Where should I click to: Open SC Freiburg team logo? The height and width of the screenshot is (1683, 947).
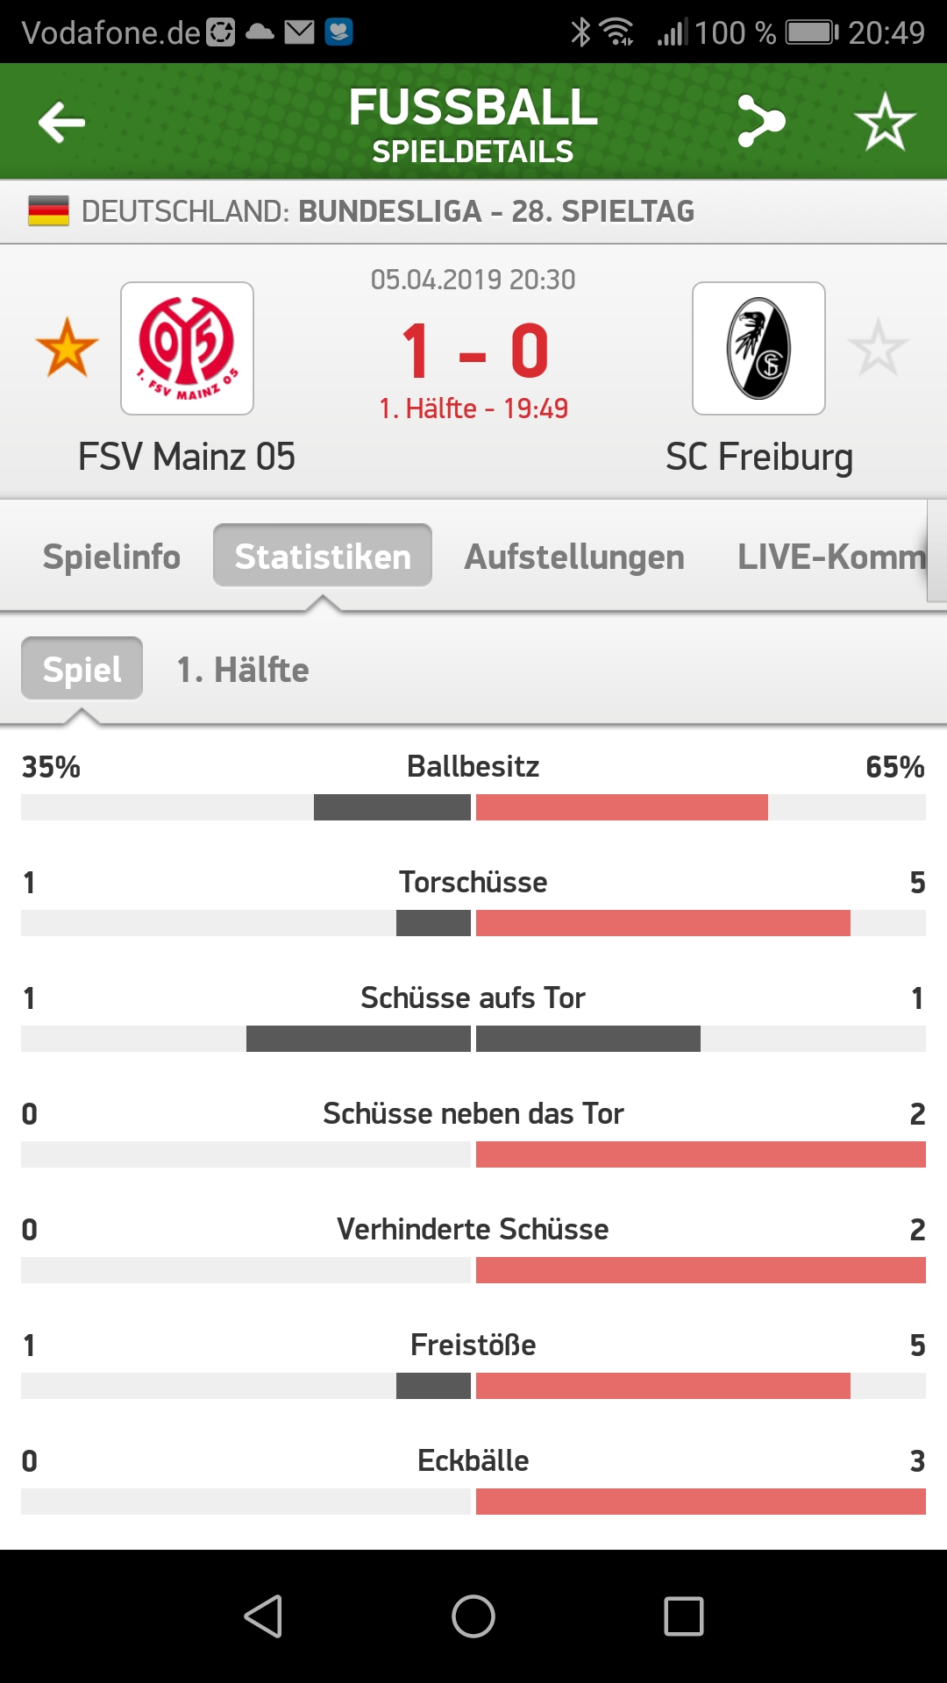tap(758, 348)
